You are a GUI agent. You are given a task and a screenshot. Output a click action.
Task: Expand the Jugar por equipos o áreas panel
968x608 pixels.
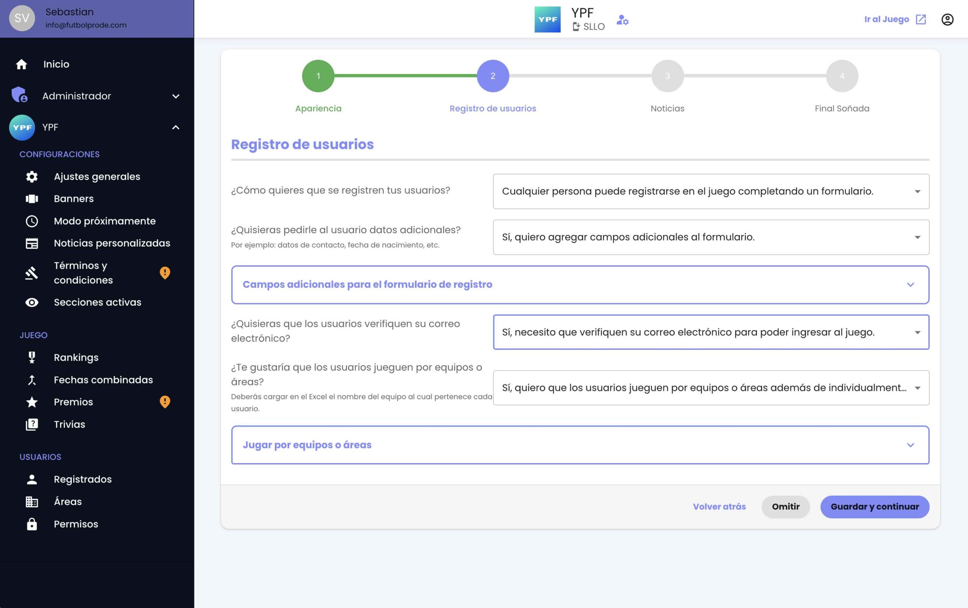(580, 445)
